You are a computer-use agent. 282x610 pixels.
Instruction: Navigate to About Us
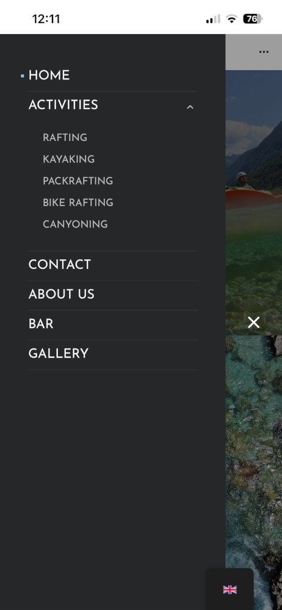[x=62, y=294]
